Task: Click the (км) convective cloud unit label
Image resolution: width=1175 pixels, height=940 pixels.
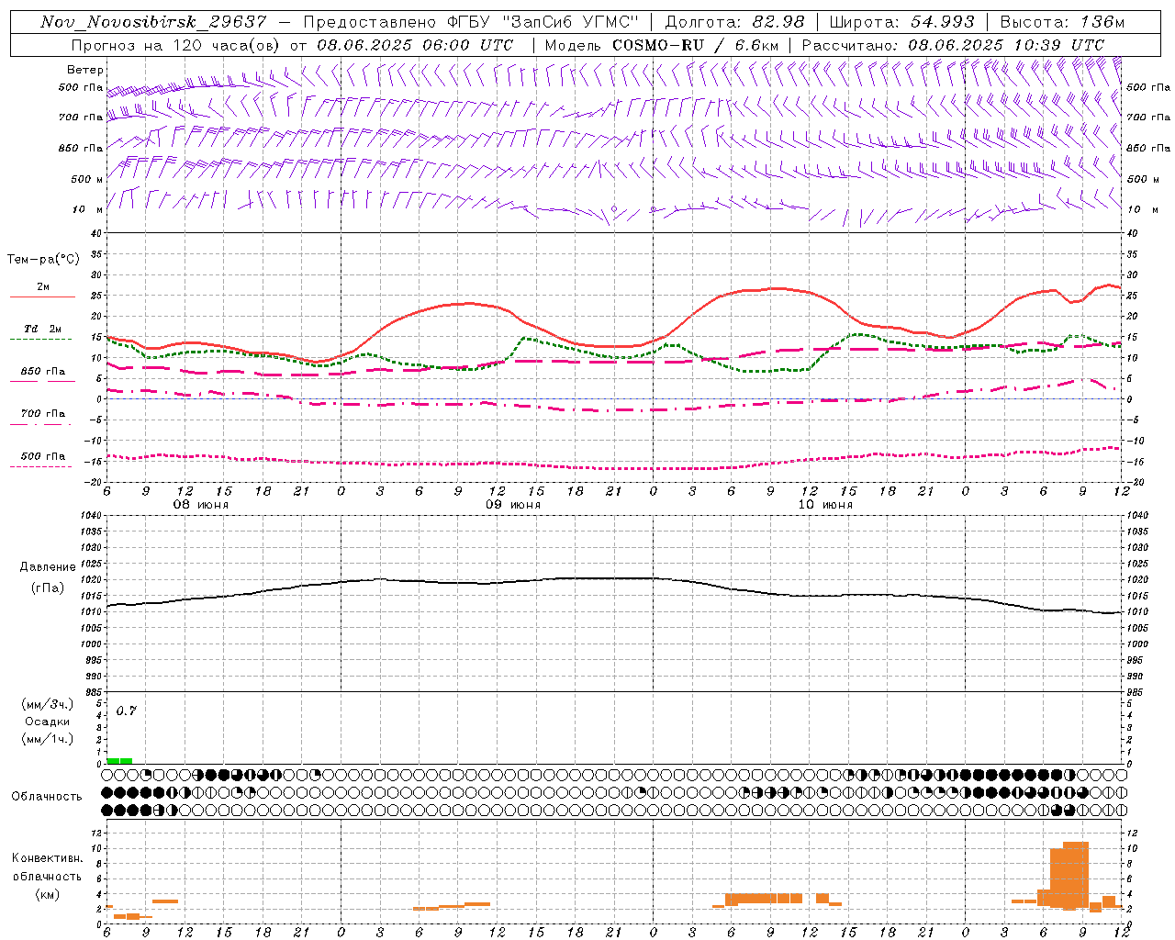Action: coord(47,894)
